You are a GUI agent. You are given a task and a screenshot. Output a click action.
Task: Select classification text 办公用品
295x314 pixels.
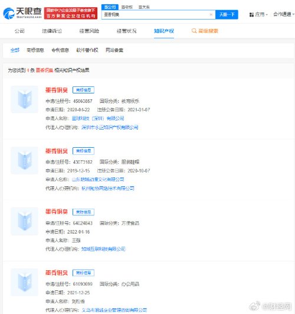[x=130, y=284]
